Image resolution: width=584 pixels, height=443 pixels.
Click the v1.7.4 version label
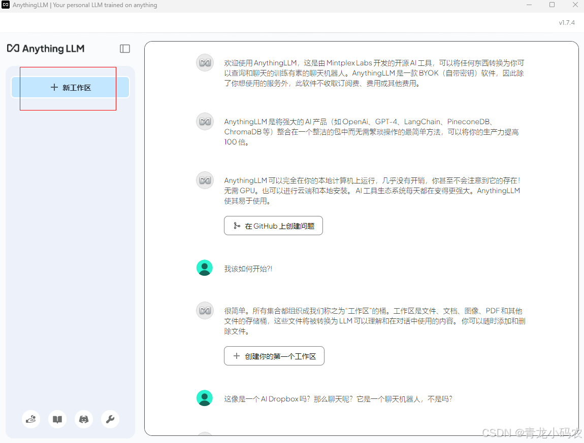click(x=567, y=23)
